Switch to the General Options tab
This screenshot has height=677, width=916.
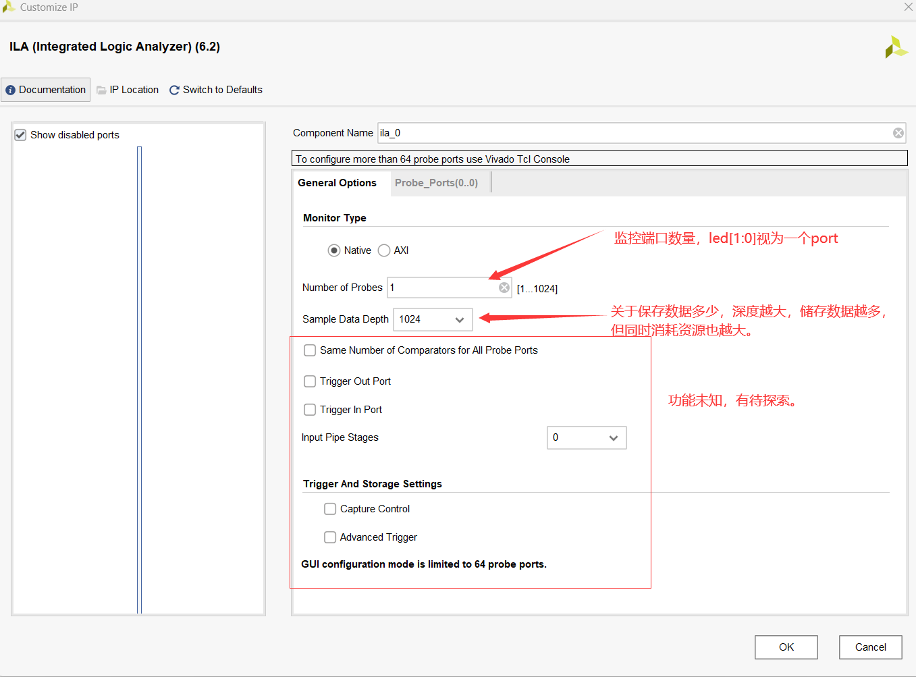(x=338, y=183)
